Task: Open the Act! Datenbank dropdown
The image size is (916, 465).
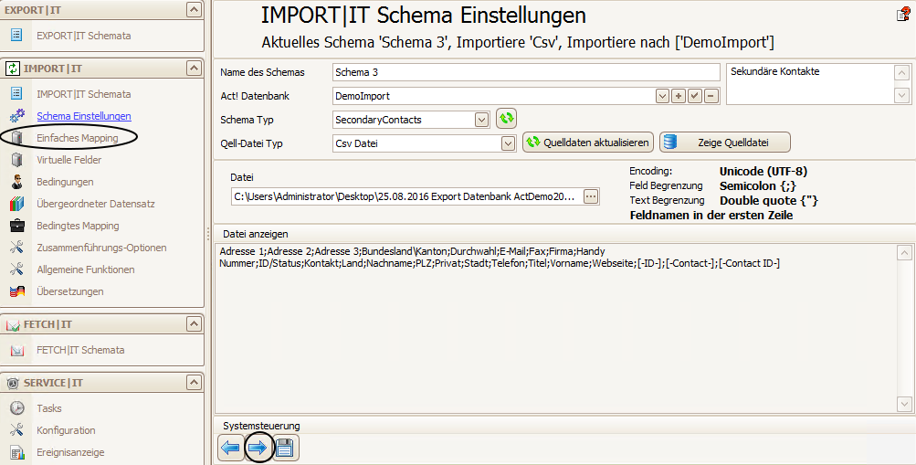Action: (662, 96)
